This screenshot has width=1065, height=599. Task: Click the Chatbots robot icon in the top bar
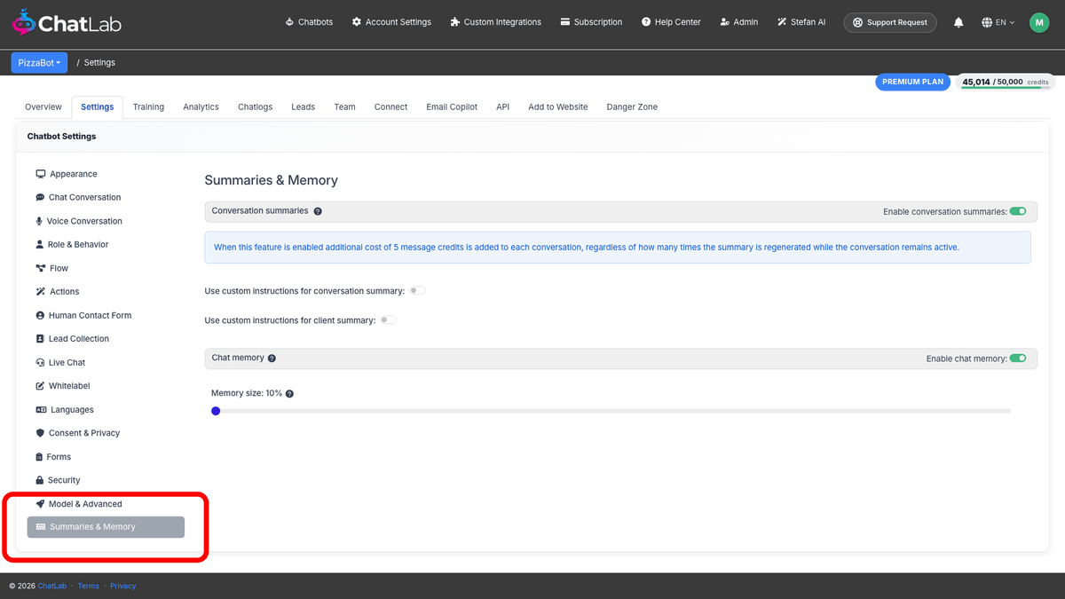pos(289,22)
